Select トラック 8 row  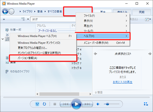click(76, 68)
